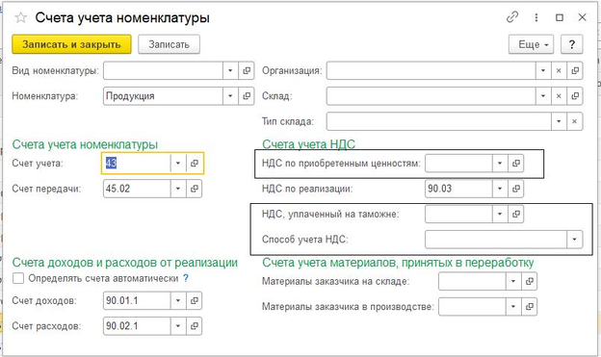Image resolution: width=601 pixels, height=357 pixels.
Task: Open НДС, уплаченный на таможне record icon
Action: [x=516, y=214]
